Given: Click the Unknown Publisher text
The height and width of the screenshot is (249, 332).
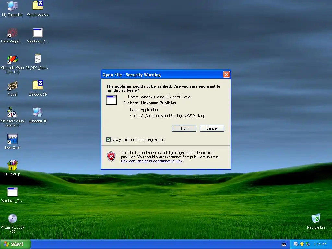Looking at the screenshot, I should click(x=159, y=103).
